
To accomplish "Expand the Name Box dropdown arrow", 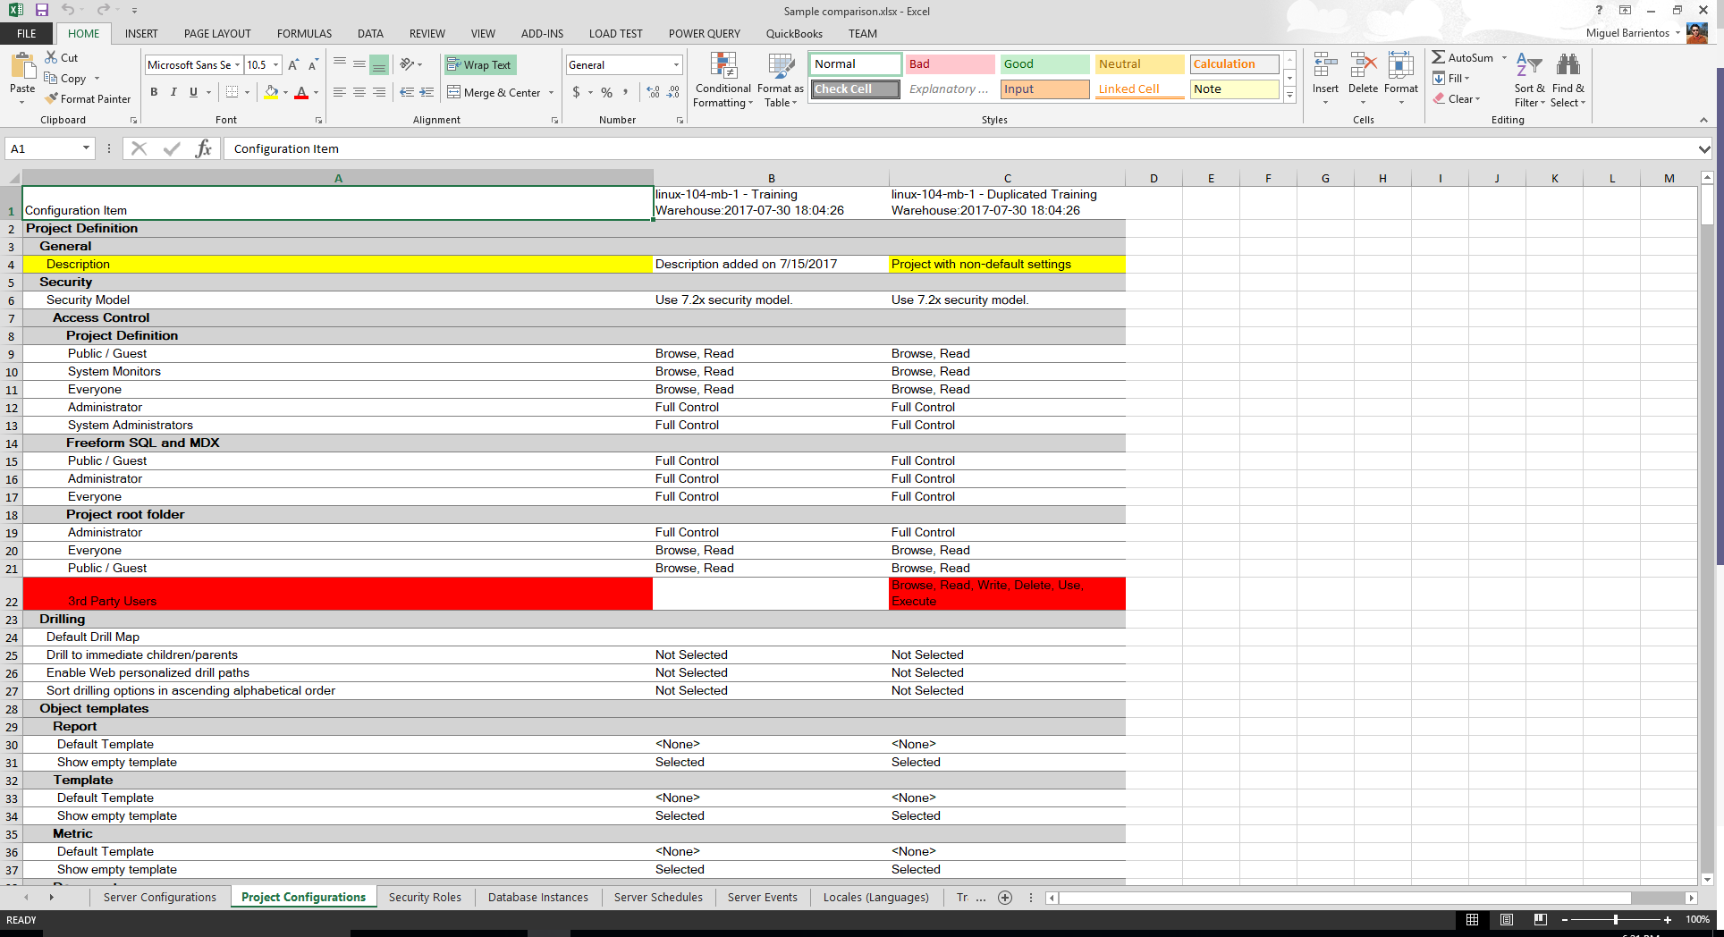I will pyautogui.click(x=86, y=148).
